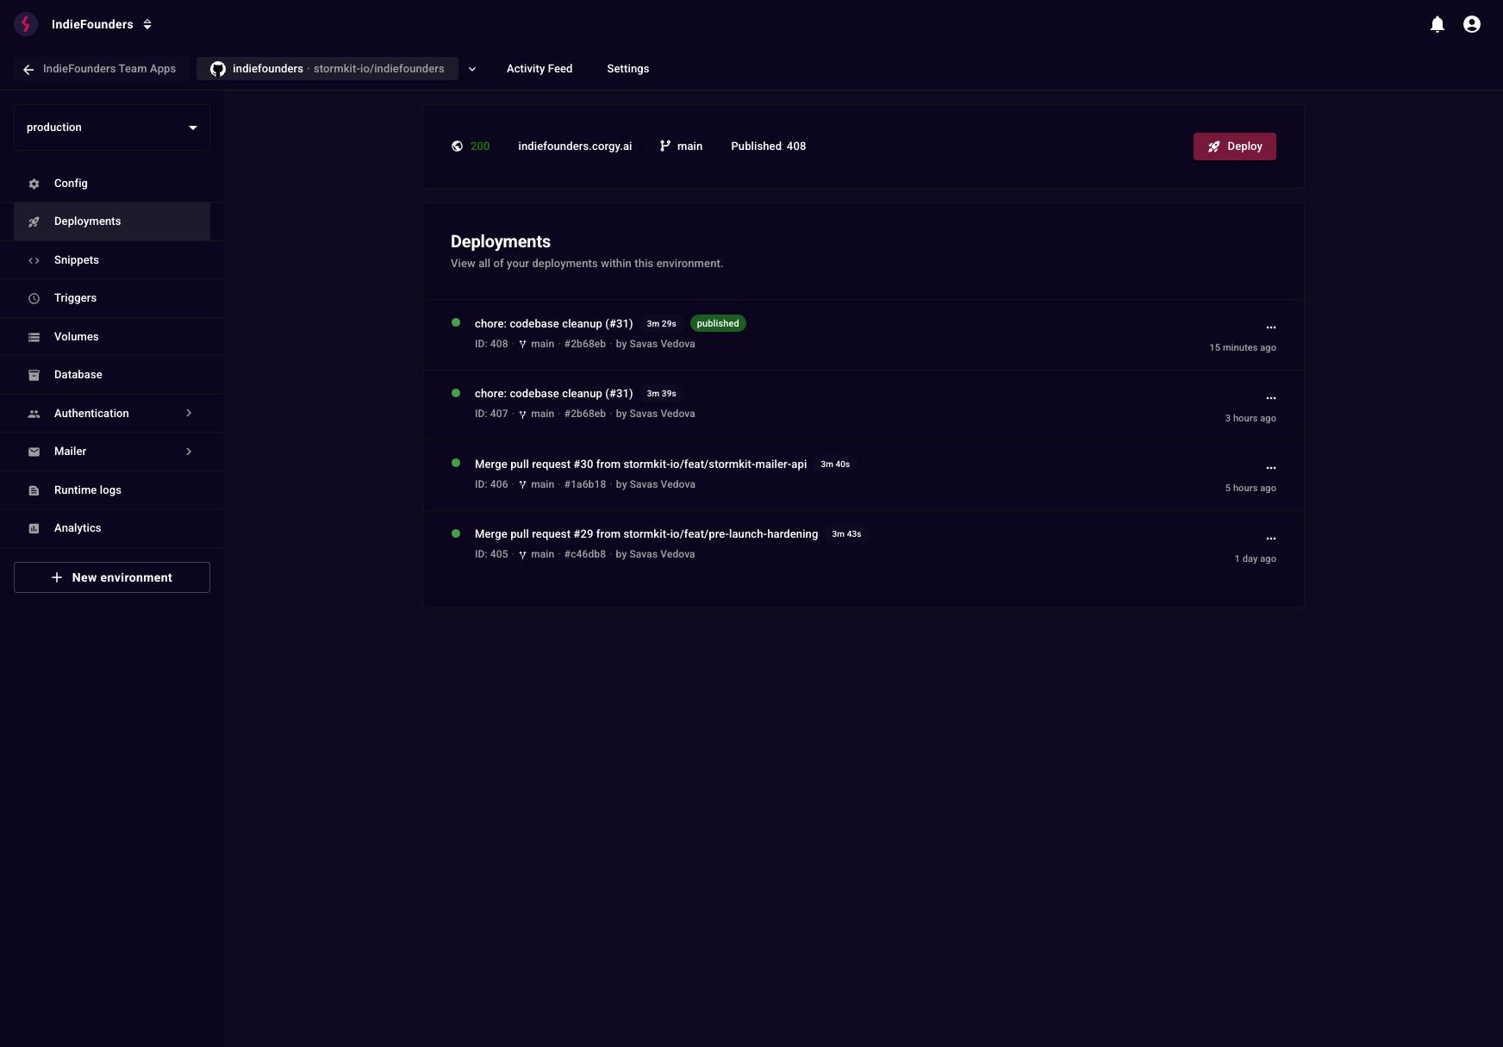Screen dimensions: 1503x1047
Task: Open the Activity Feed tab
Action: [539, 69]
